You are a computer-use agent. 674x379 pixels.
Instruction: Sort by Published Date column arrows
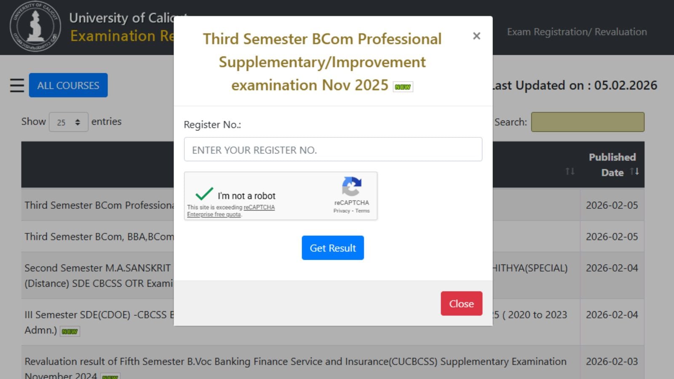coord(634,171)
